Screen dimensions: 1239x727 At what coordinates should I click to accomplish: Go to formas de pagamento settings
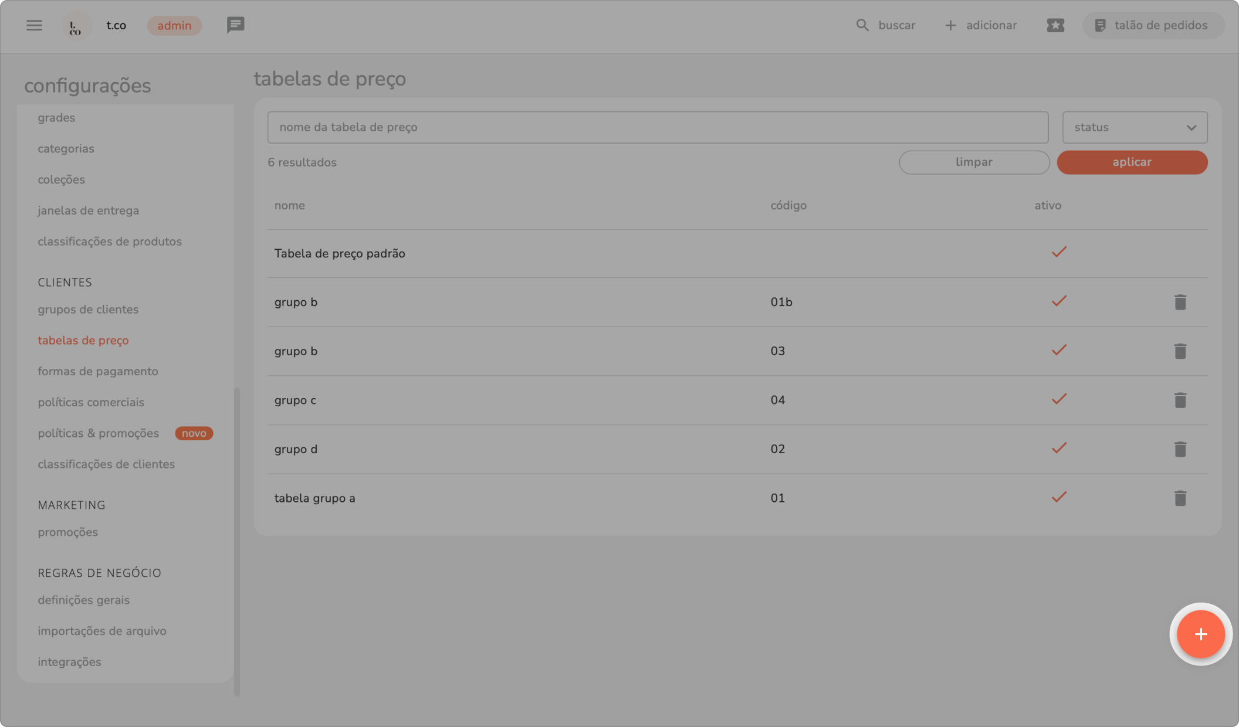click(98, 371)
